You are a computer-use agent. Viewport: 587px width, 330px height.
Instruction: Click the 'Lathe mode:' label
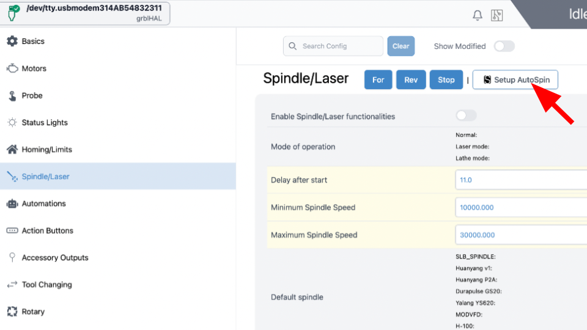pos(473,158)
